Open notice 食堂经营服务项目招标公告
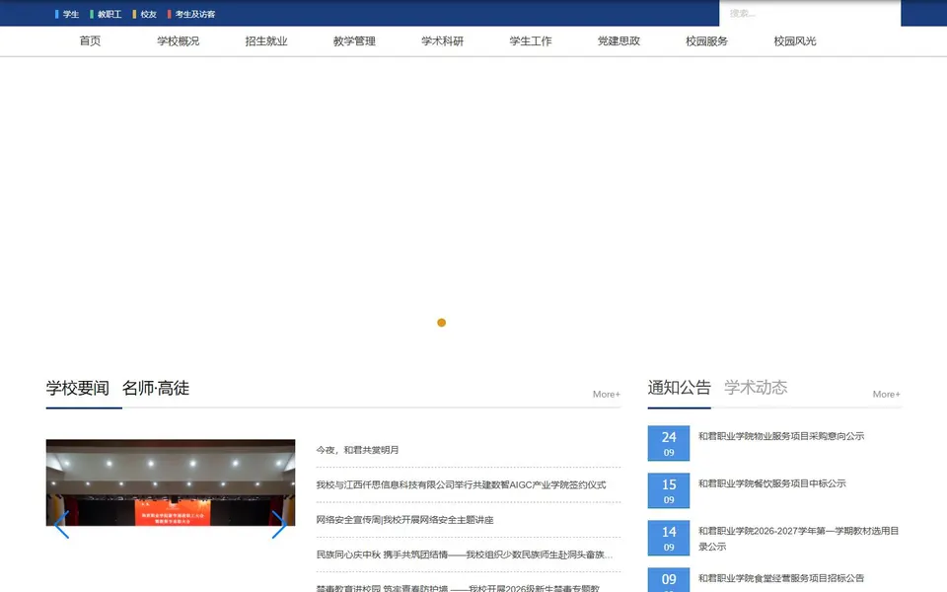 [781, 578]
